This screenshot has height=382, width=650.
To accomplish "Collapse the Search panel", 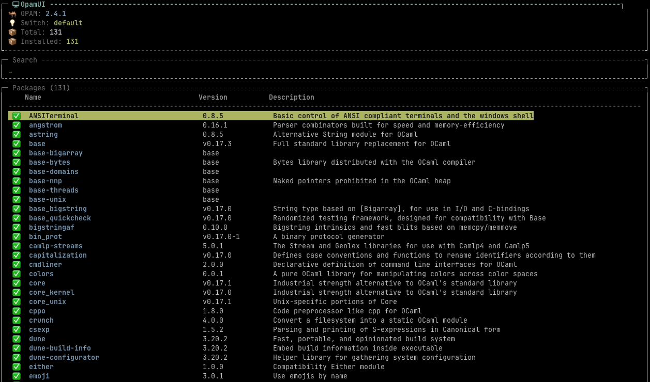I will point(24,60).
